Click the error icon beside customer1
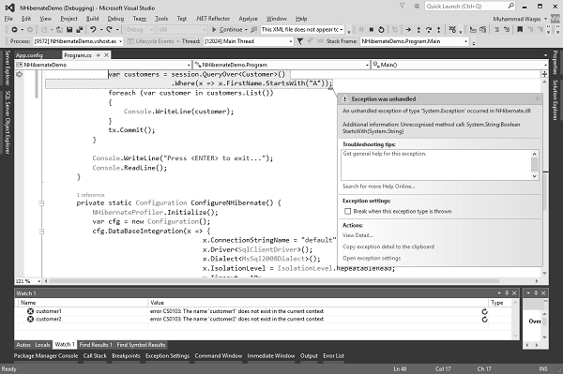The height and width of the screenshot is (374, 563). 31,311
